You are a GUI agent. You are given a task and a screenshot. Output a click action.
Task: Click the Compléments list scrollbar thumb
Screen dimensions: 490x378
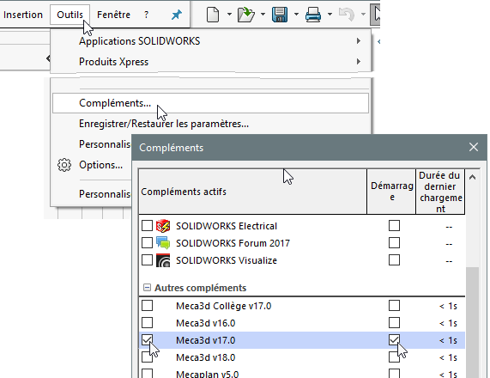click(472, 322)
